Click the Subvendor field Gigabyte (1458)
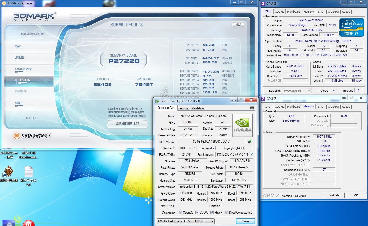Screen dimensions: 368x226 234,148
